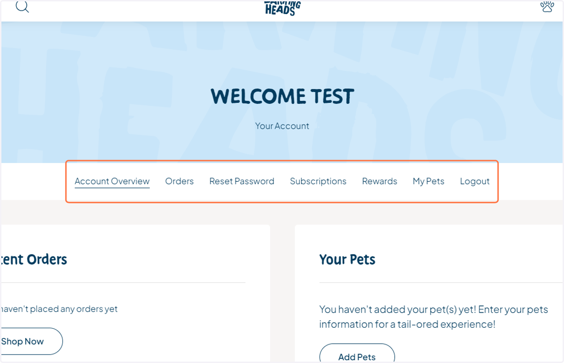This screenshot has height=363, width=564.
Task: Click the Logout link
Action: tap(475, 181)
